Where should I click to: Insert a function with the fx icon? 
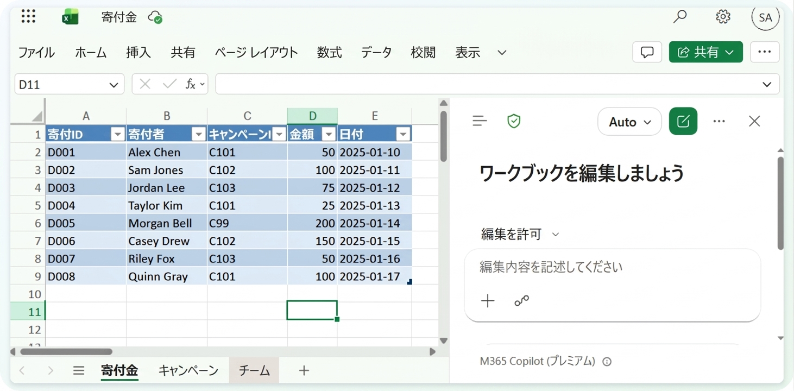(191, 84)
